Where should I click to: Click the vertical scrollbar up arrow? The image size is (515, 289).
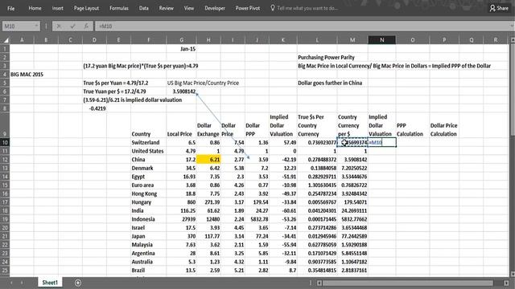coord(513,40)
